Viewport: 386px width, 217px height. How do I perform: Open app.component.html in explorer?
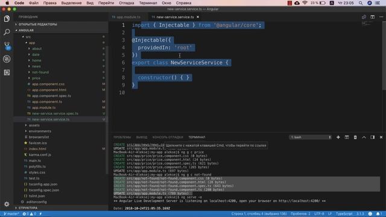(x=49, y=90)
